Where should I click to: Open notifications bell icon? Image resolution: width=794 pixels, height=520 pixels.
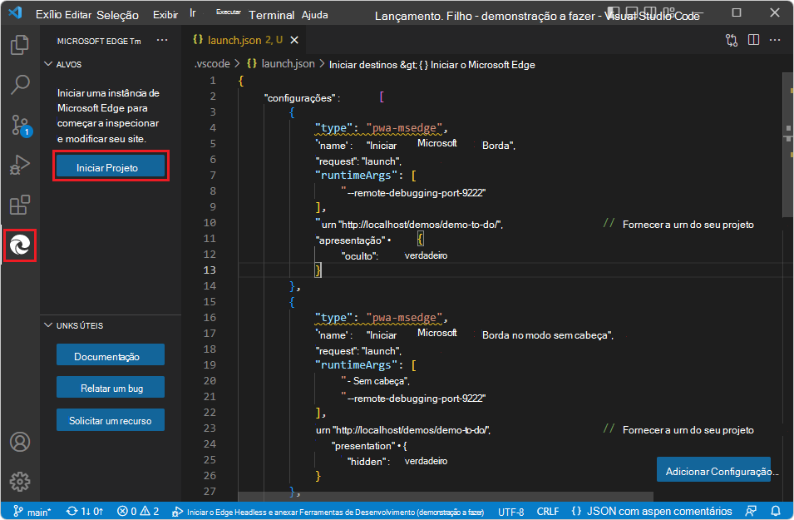(x=775, y=511)
